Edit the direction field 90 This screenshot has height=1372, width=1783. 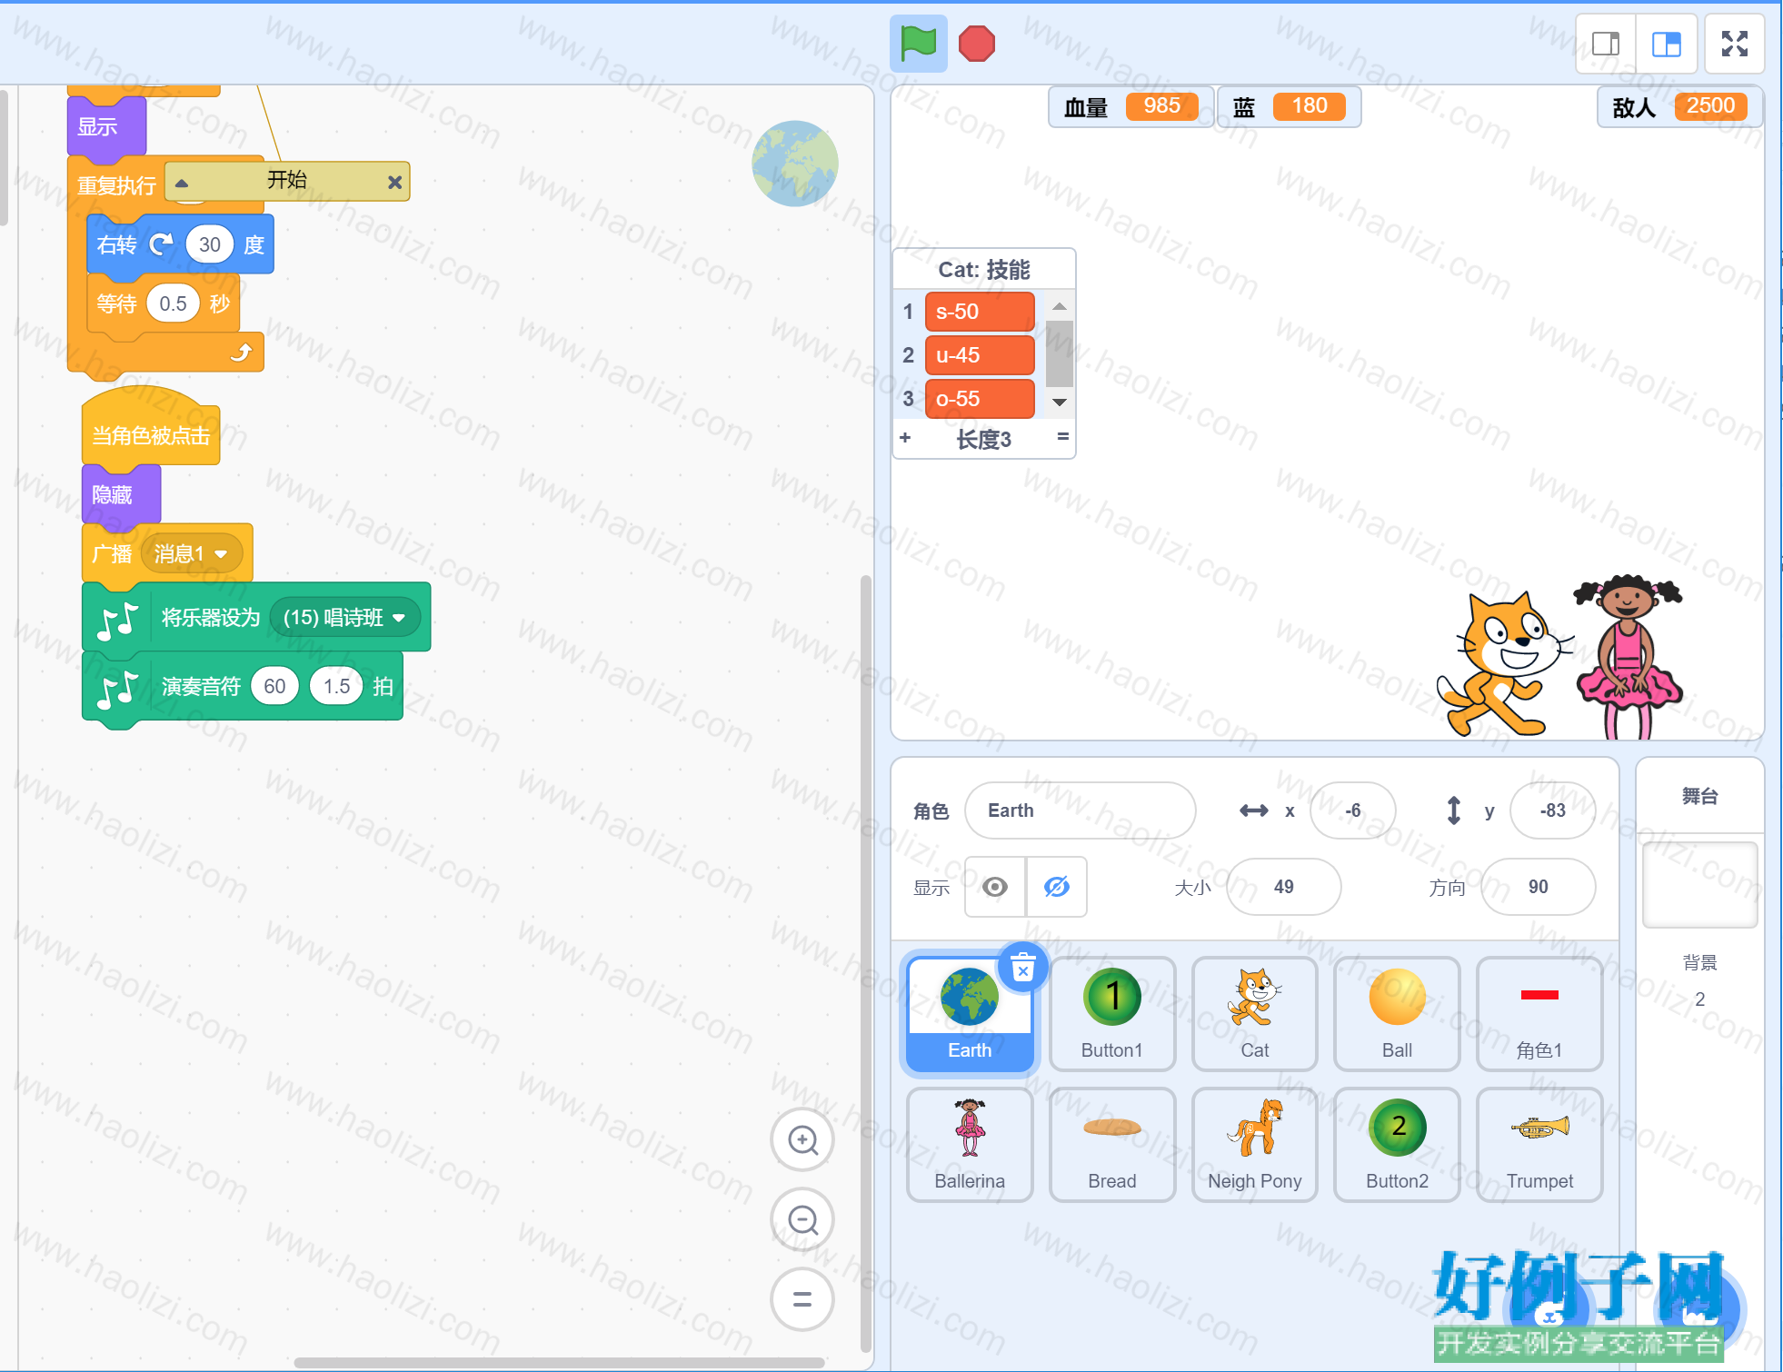(1538, 887)
